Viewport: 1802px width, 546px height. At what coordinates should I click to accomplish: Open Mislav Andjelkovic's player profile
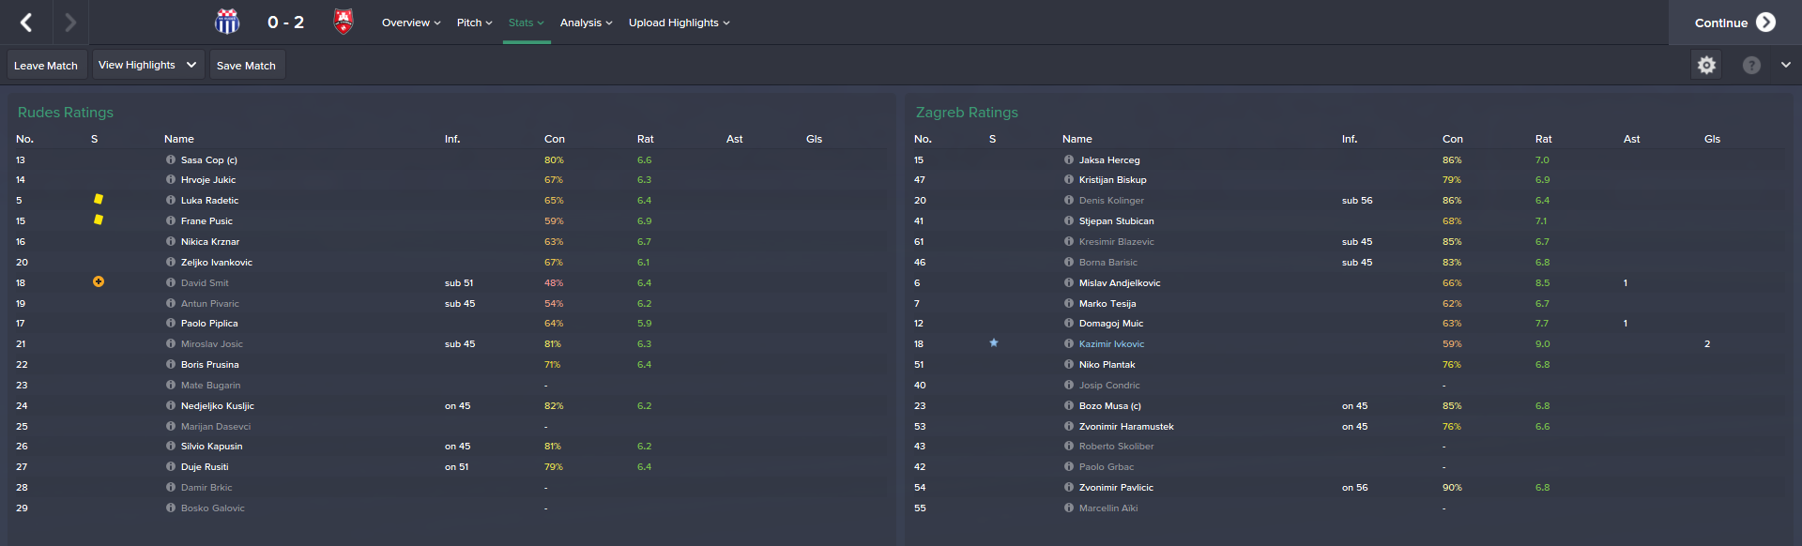(1120, 282)
